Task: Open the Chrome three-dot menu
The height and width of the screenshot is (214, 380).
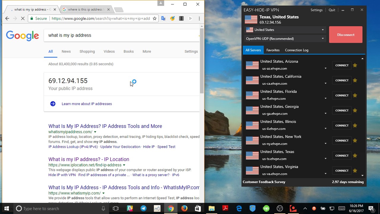Action: point(199,18)
